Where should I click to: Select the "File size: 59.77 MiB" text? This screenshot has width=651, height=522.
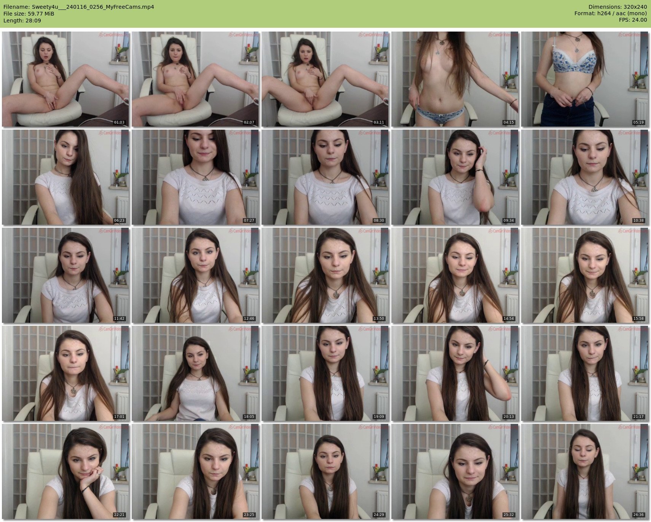click(x=29, y=14)
